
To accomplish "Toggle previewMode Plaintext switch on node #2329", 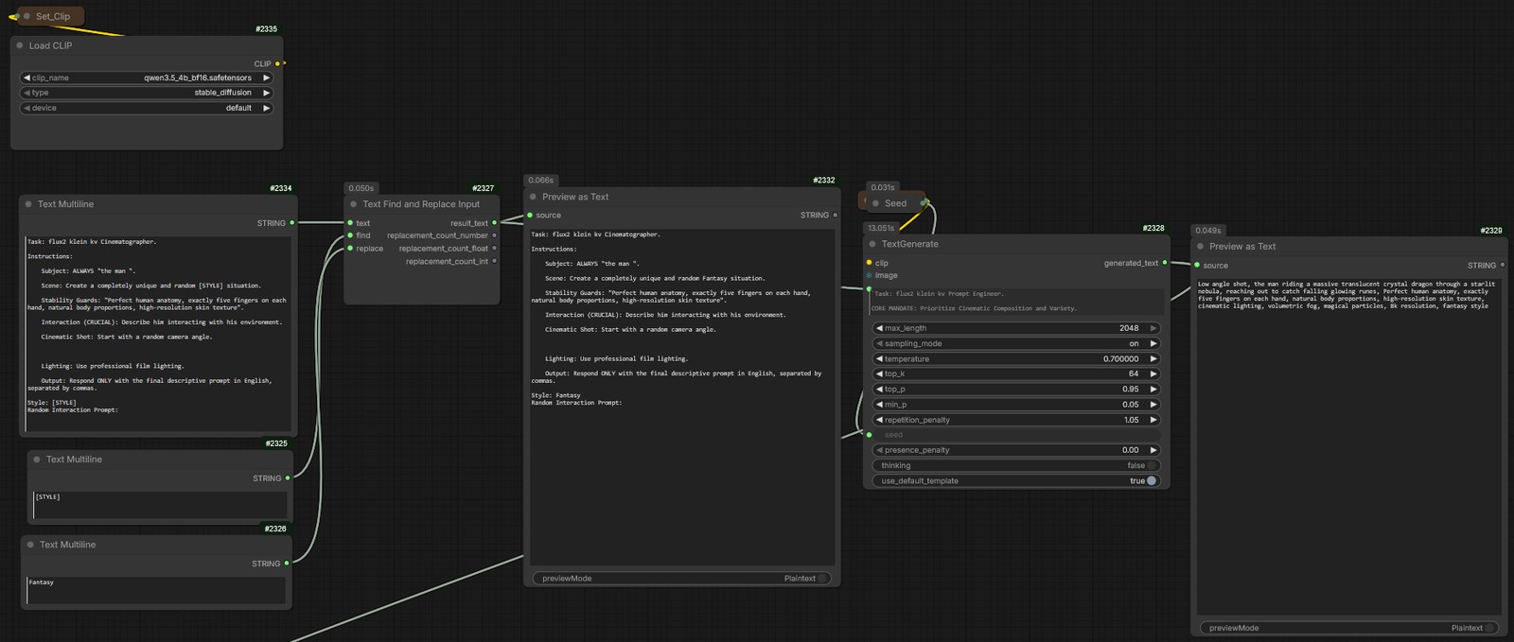I will (1489, 628).
